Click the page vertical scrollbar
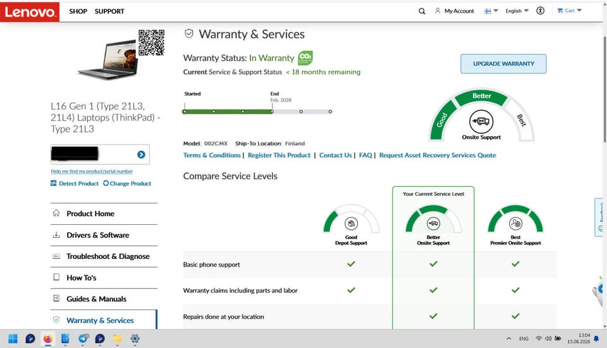The width and height of the screenshot is (607, 348). click(x=604, y=89)
